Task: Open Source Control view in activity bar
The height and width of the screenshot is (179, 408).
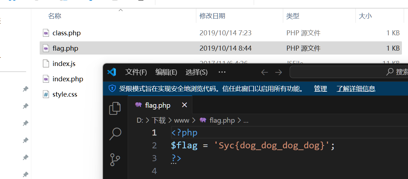Action: (x=115, y=159)
